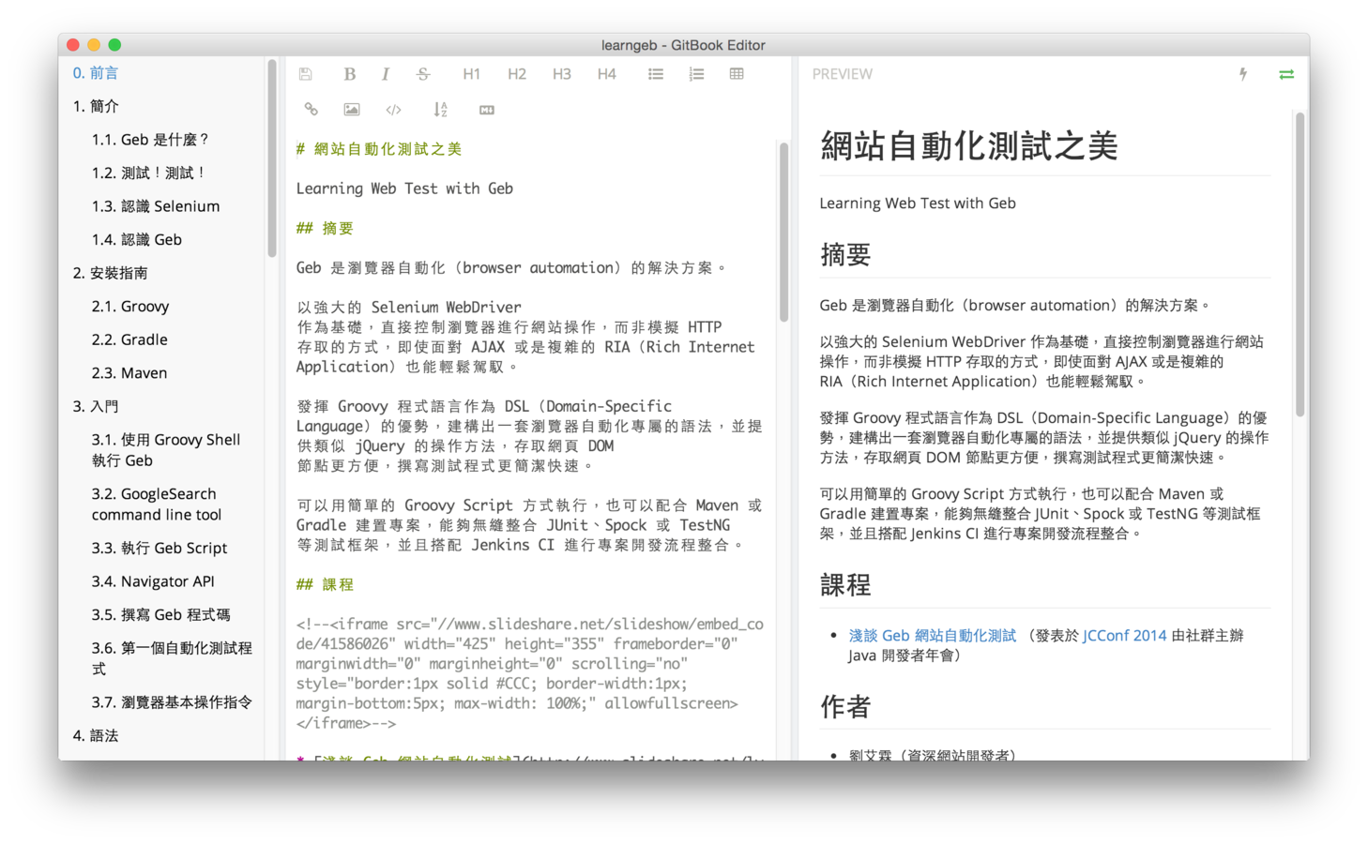
Task: Insert H1 heading
Action: [471, 74]
